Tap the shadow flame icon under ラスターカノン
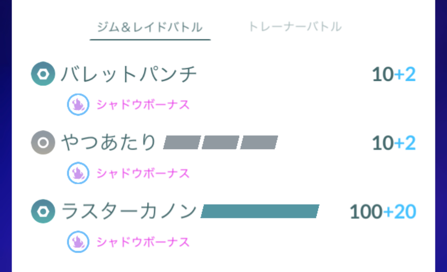447x272 pixels. click(78, 242)
